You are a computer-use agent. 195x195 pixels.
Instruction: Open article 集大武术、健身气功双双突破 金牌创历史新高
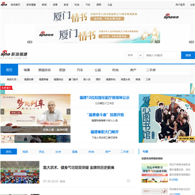(x=79, y=167)
